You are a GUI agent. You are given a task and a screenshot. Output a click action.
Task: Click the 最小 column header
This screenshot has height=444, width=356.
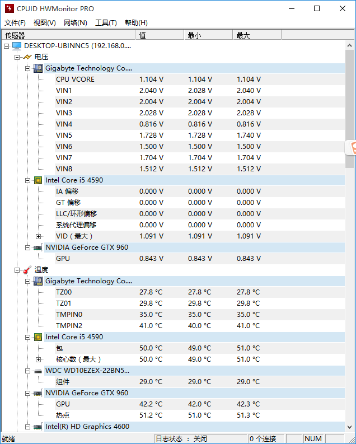(208, 35)
